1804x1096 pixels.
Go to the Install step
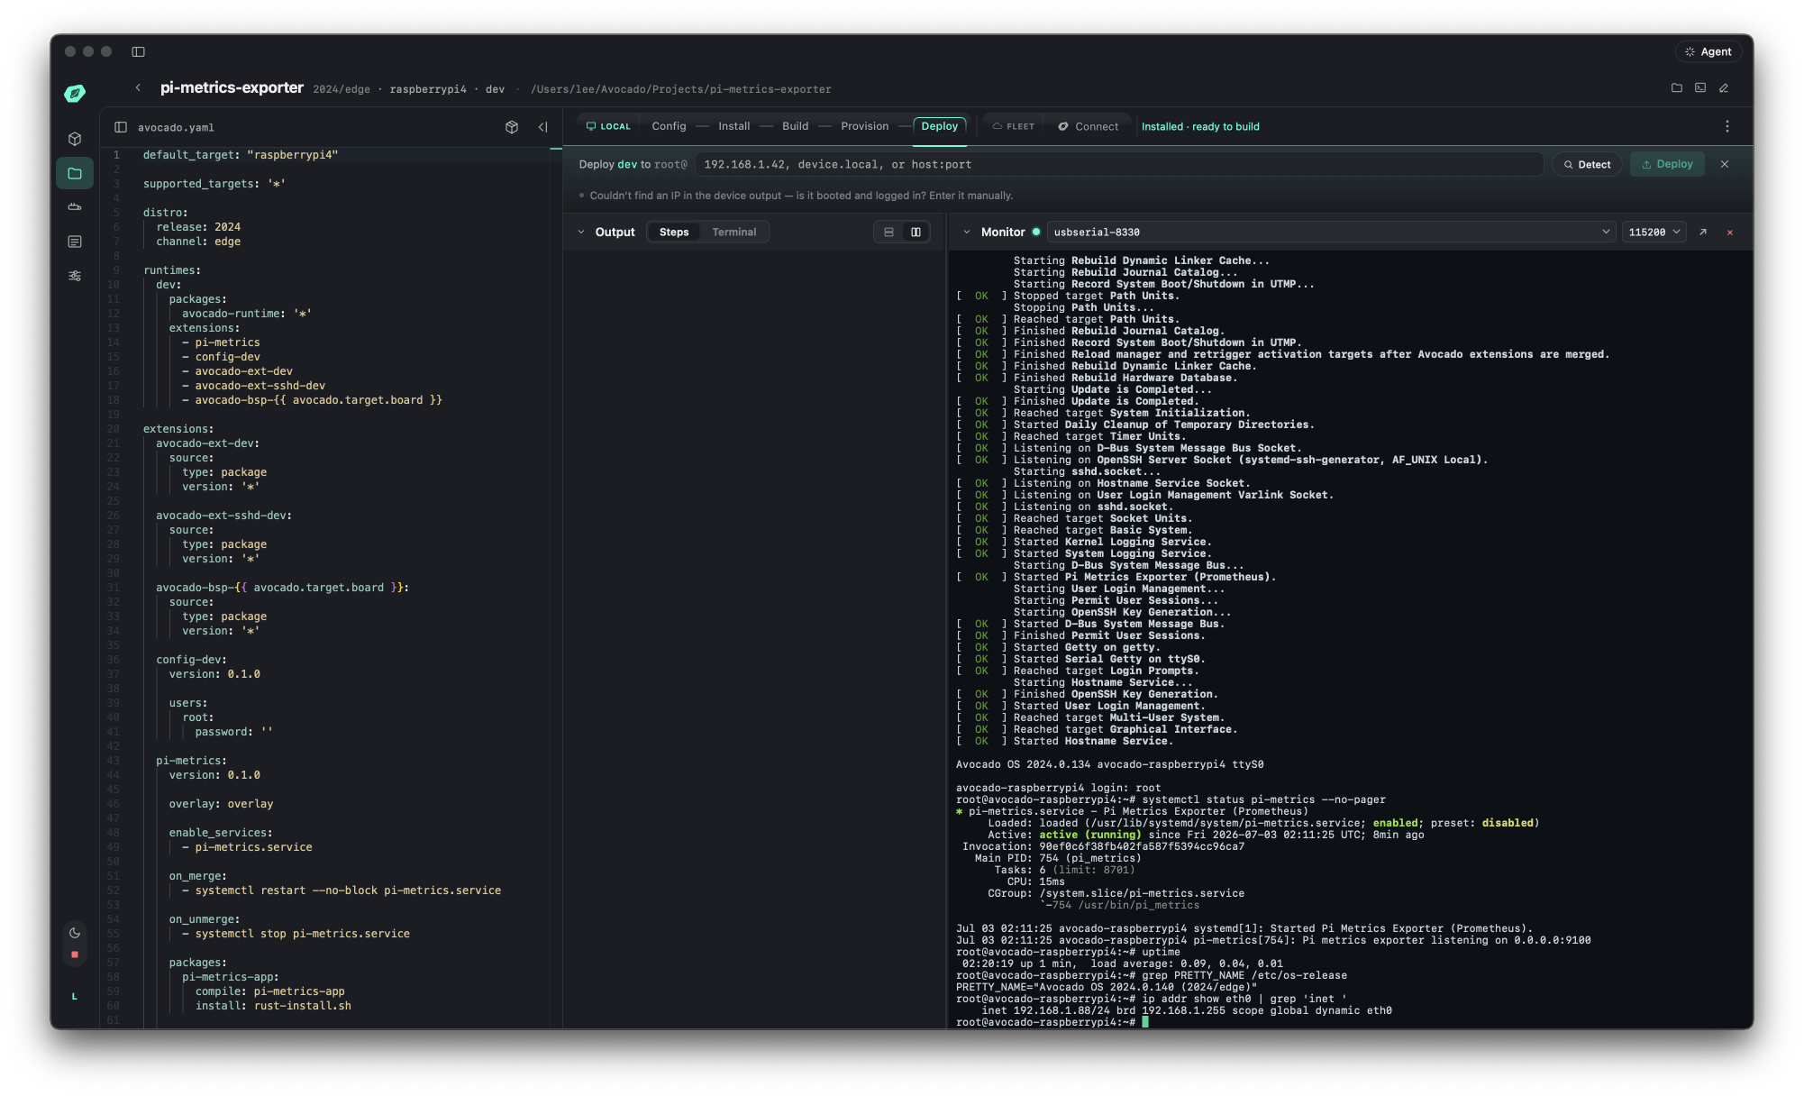733,126
